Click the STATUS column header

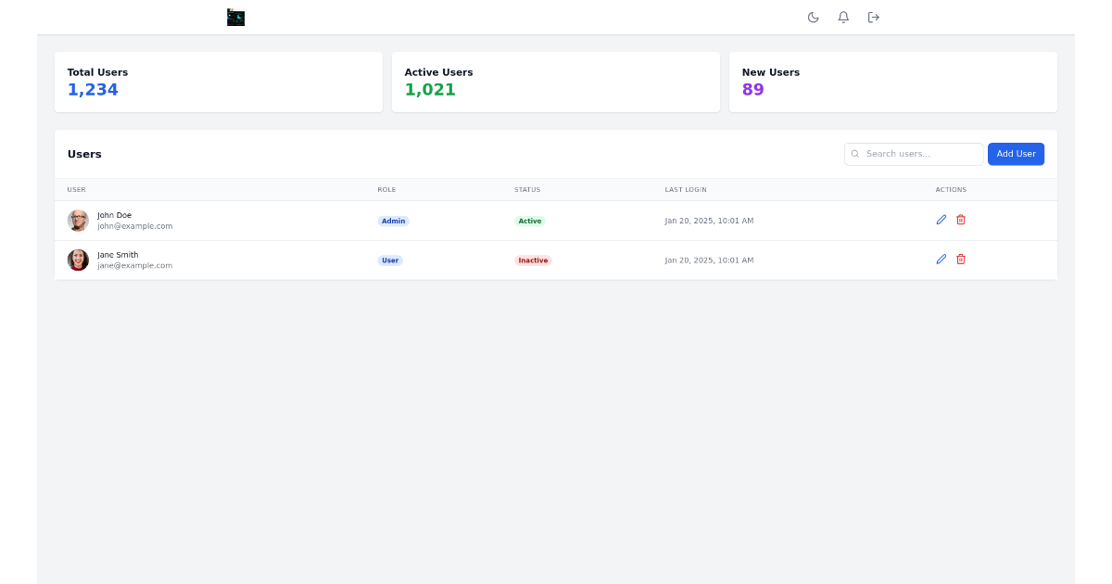pos(527,189)
